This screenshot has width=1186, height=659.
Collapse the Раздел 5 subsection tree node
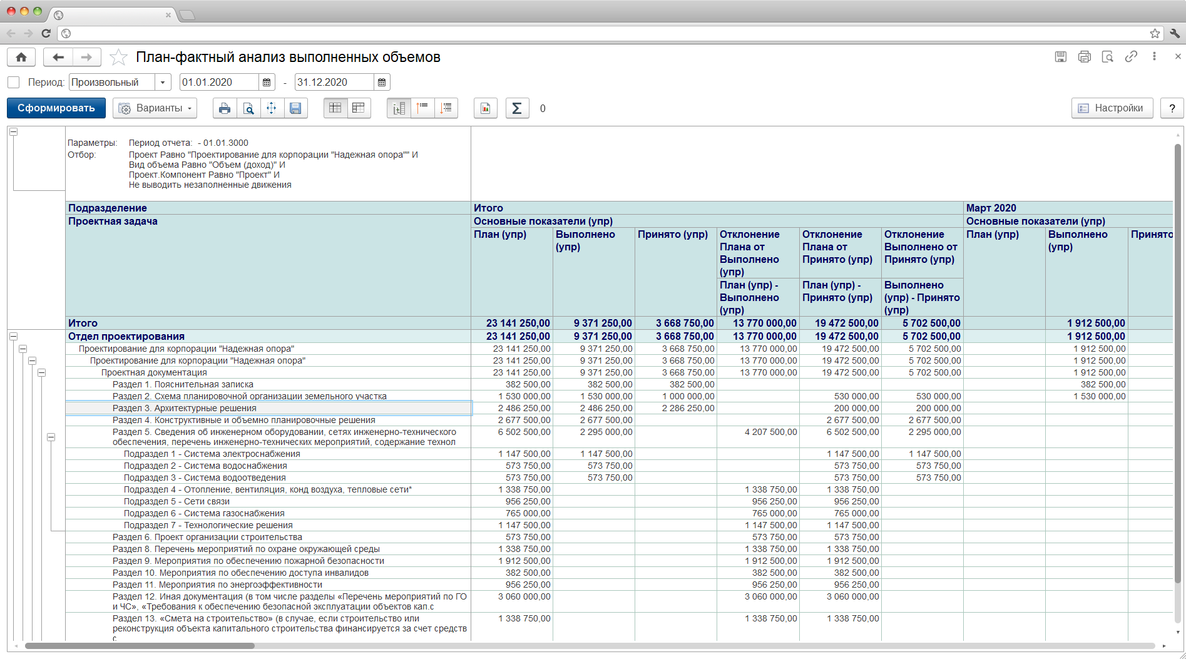pos(51,437)
